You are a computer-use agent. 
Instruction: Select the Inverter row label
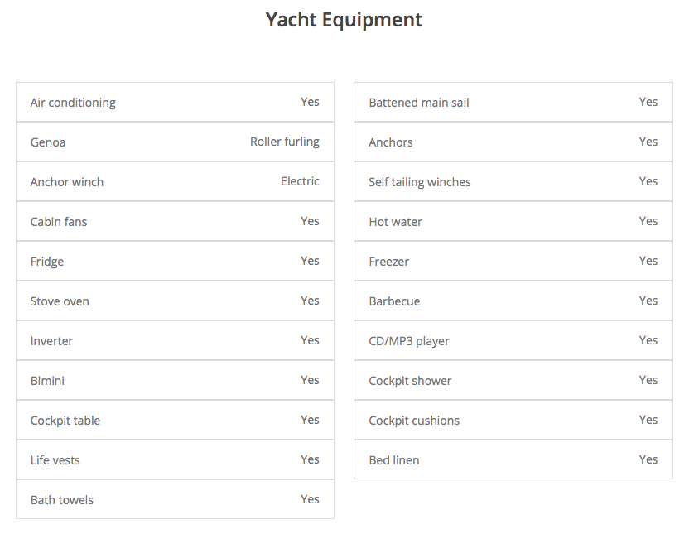[51, 341]
